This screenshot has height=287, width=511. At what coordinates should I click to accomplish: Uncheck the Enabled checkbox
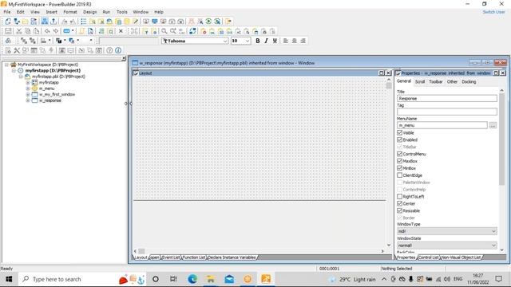coord(399,140)
